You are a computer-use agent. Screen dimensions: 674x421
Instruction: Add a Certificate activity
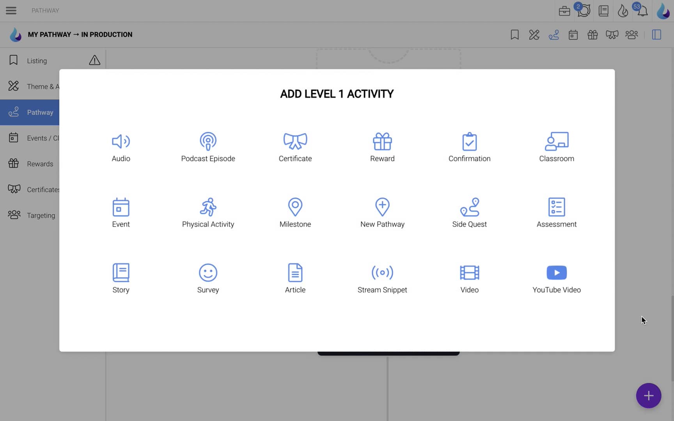pos(295,147)
